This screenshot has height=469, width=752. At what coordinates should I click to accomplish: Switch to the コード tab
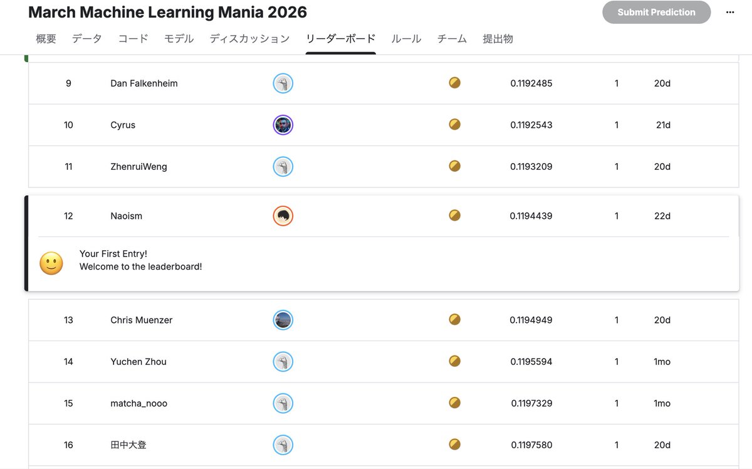click(x=133, y=39)
